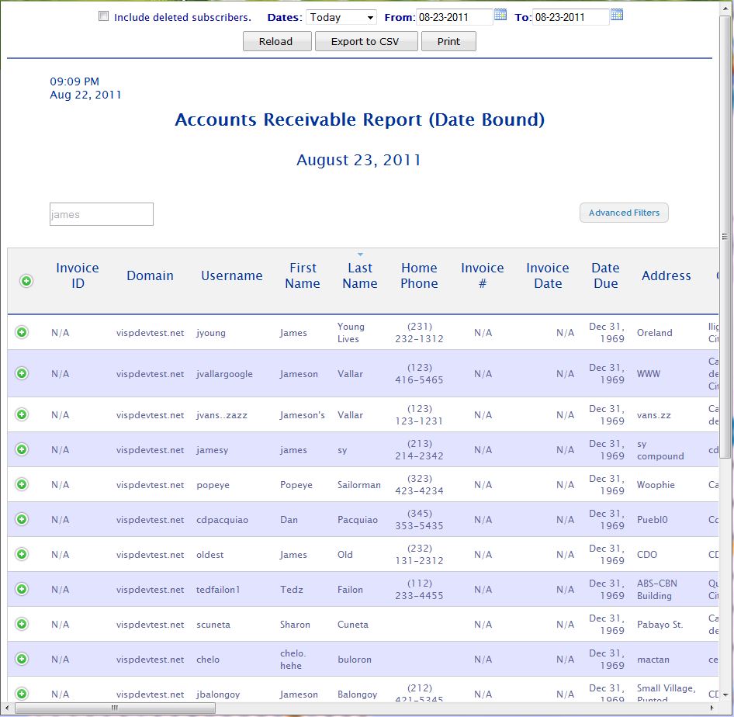
Task: Click the To date field
Action: click(570, 17)
